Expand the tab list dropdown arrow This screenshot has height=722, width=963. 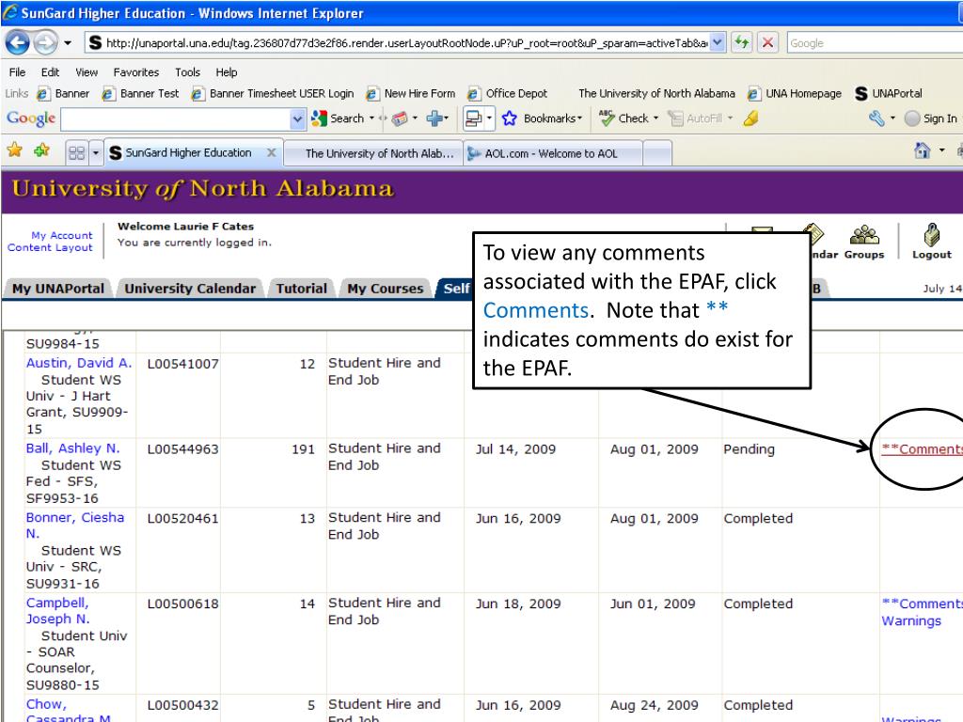96,153
